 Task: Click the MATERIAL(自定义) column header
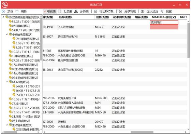(164, 17)
